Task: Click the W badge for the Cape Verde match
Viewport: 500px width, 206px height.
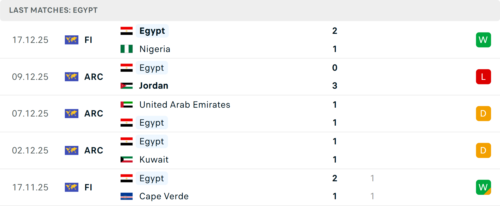Action: tap(483, 187)
